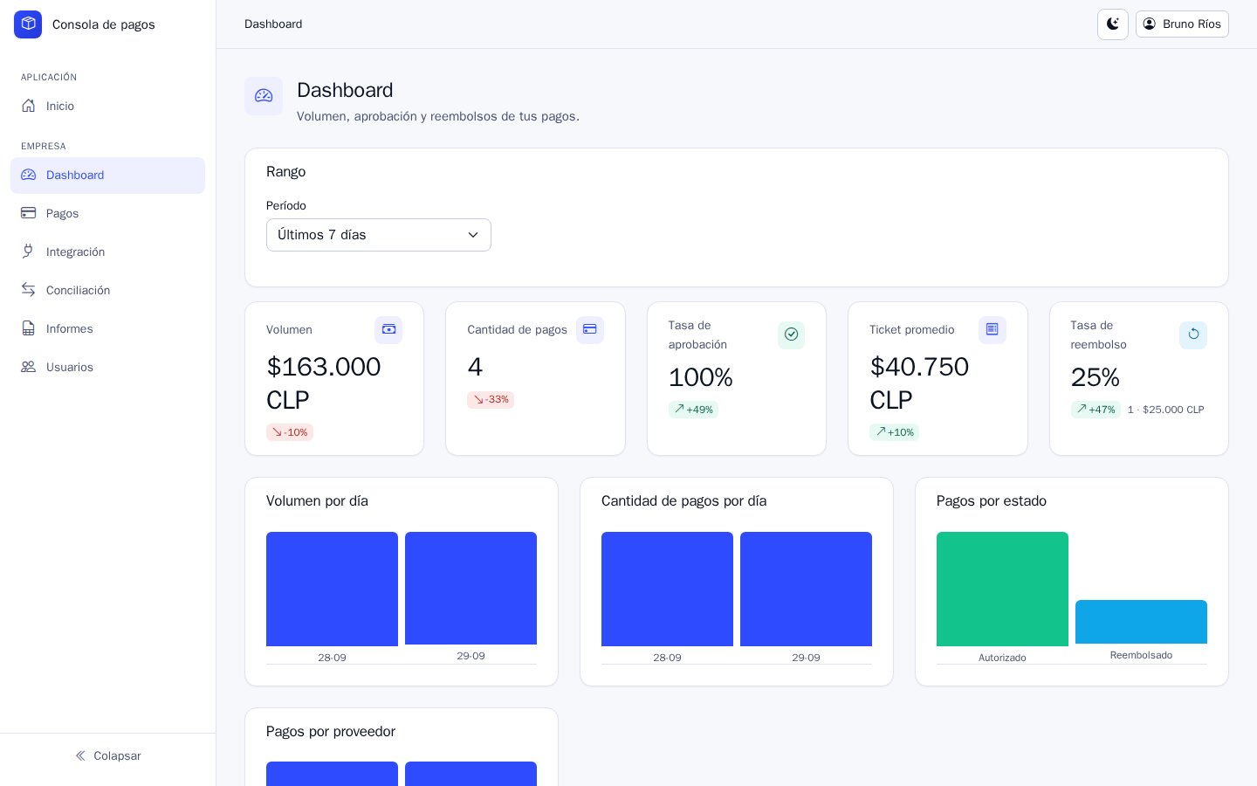The image size is (1257, 786).
Task: Click the +10% average ticket badge
Action: tap(894, 432)
